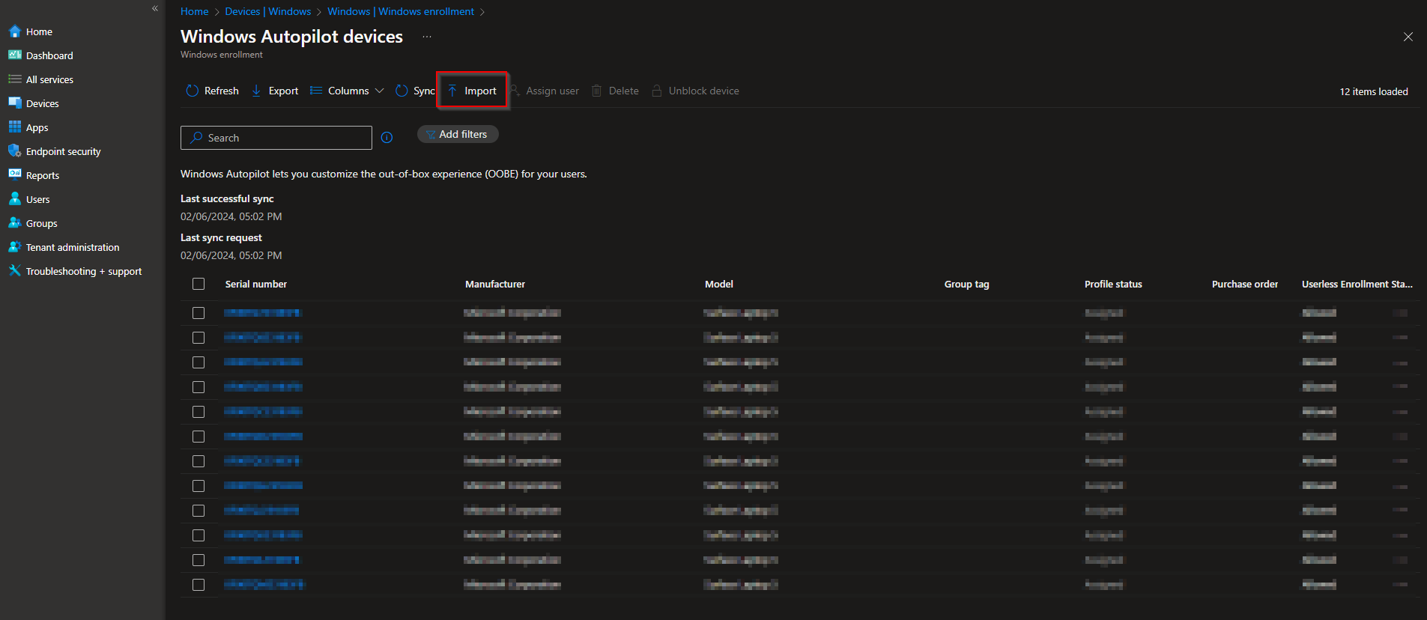Open the Devices sidebar icon
The width and height of the screenshot is (1427, 620).
click(15, 103)
